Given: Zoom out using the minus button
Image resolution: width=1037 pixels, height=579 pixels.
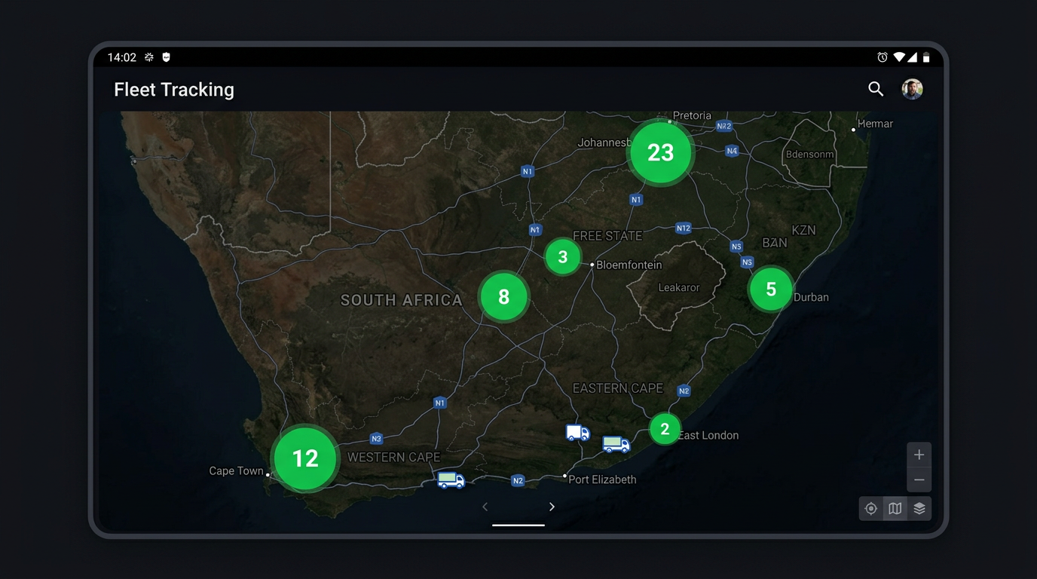Looking at the screenshot, I should 919,480.
